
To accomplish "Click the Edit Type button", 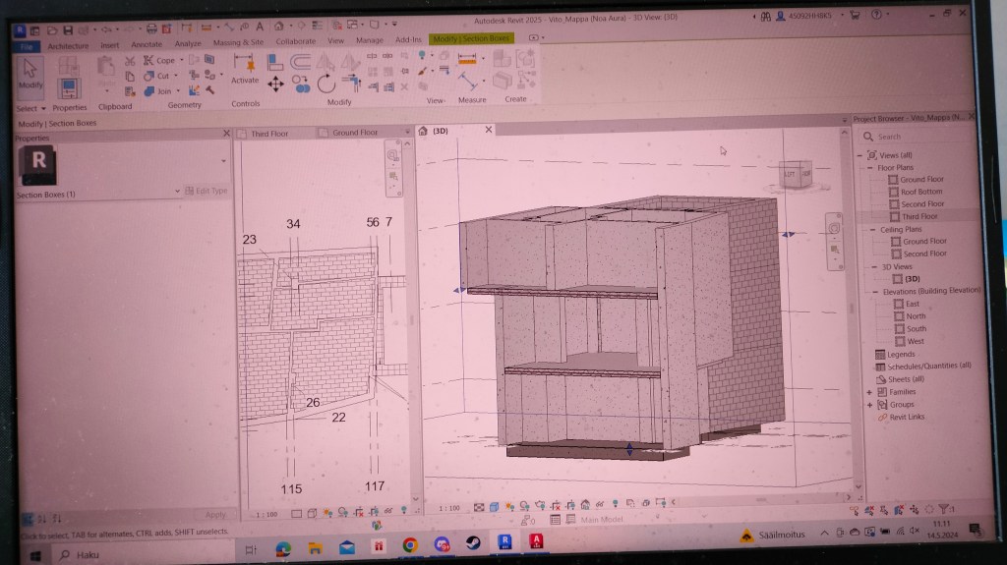I will [x=207, y=191].
